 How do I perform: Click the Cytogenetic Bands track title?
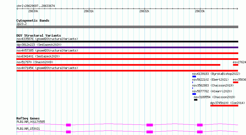pos(33,21)
